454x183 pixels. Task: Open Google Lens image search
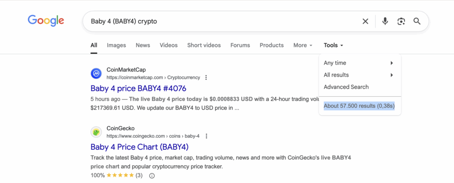click(401, 21)
